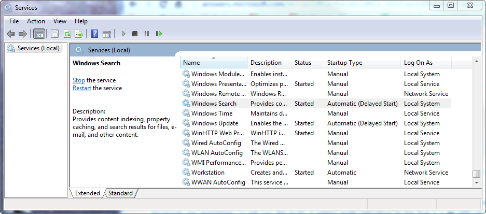This screenshot has width=486, height=214.
Task: Click Stop the service link
Action: click(79, 80)
